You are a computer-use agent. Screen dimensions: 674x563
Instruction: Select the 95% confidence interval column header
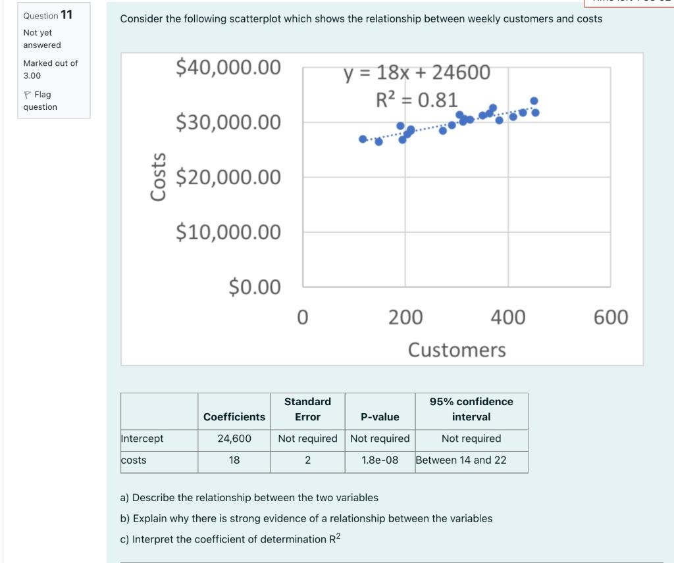pyautogui.click(x=471, y=409)
